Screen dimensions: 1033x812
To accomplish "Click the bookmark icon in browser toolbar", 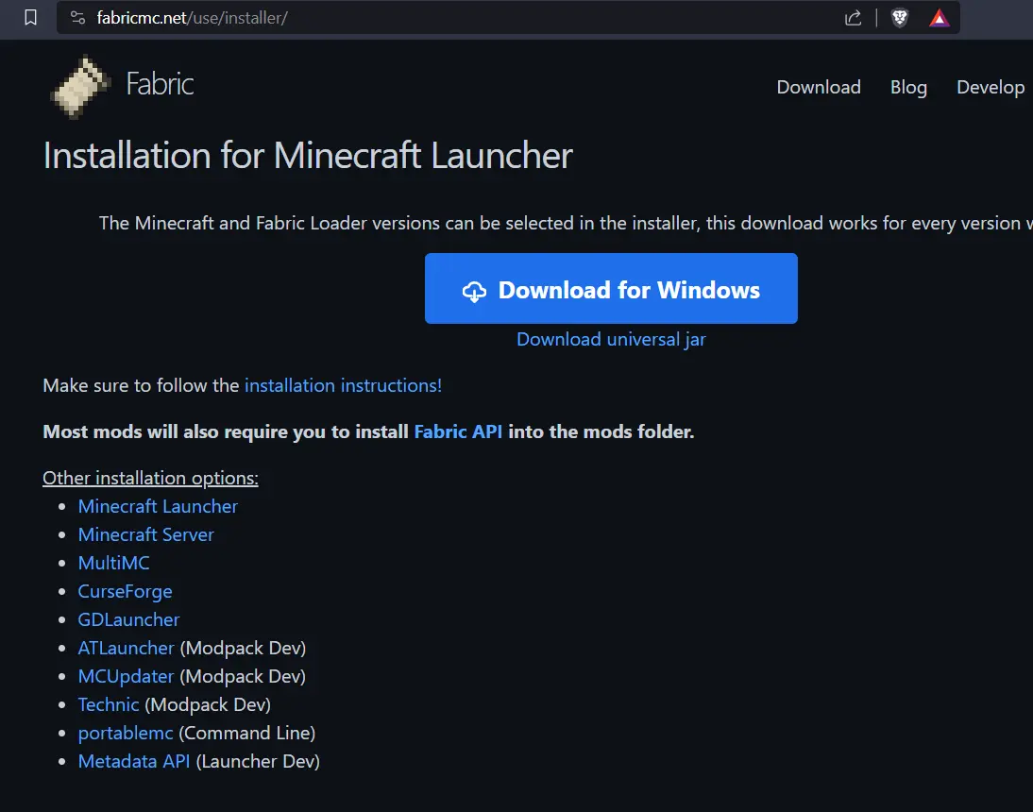I will click(31, 18).
